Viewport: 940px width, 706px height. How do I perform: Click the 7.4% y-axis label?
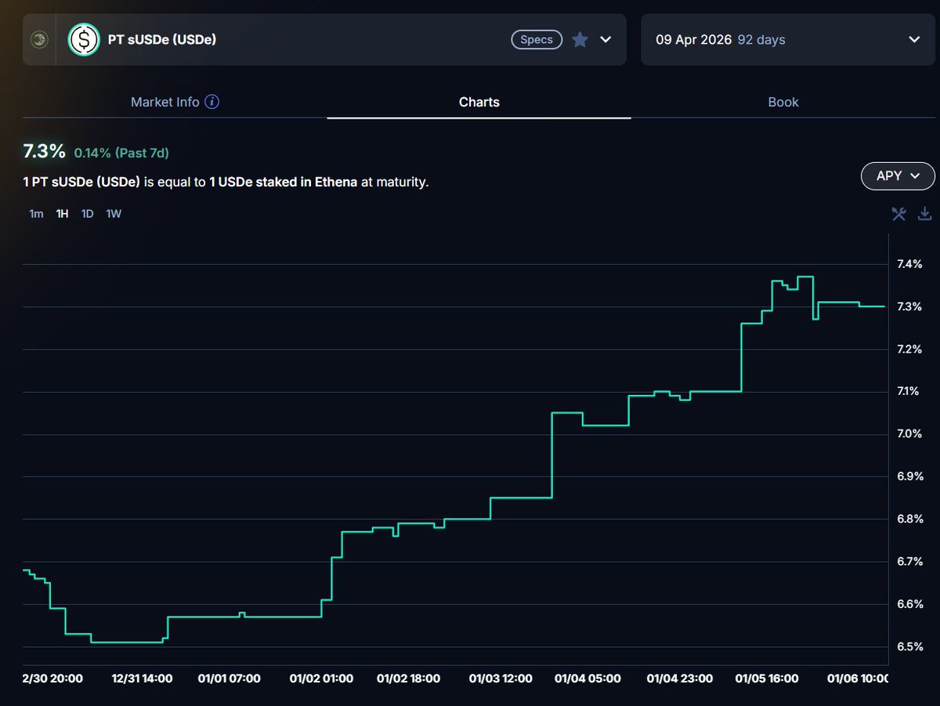[909, 264]
